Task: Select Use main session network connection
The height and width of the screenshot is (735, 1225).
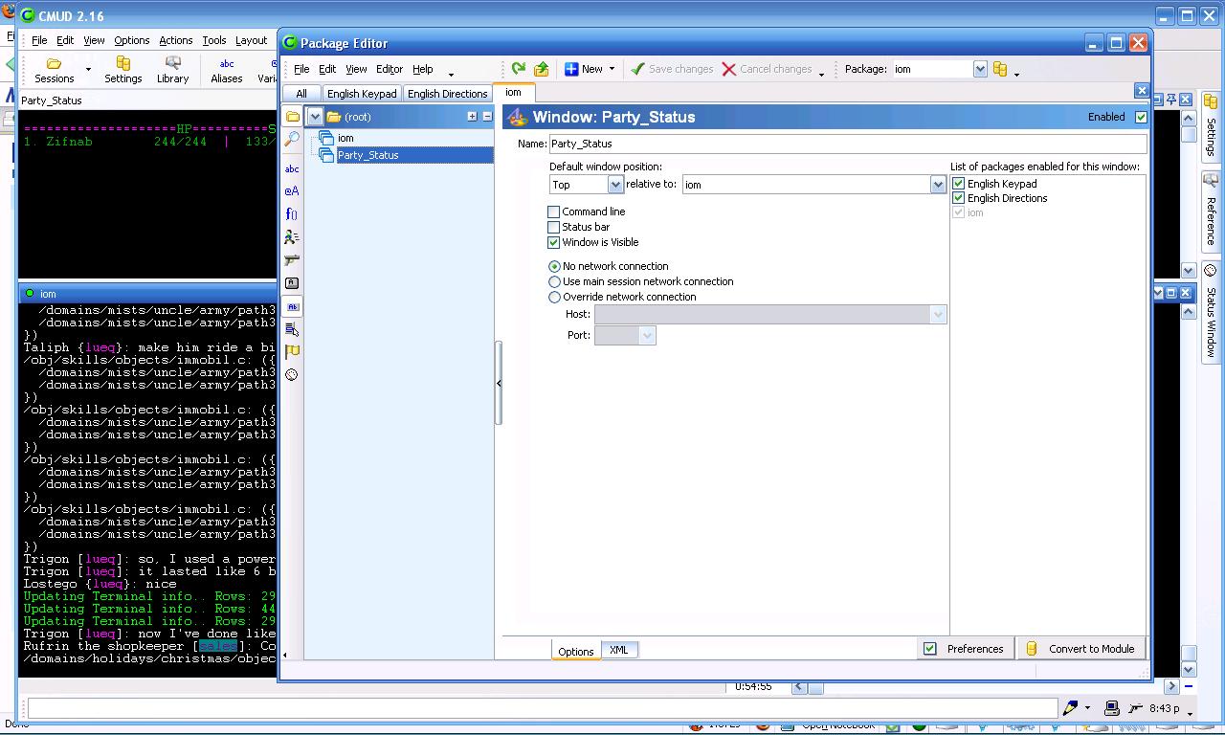Action: pos(554,281)
